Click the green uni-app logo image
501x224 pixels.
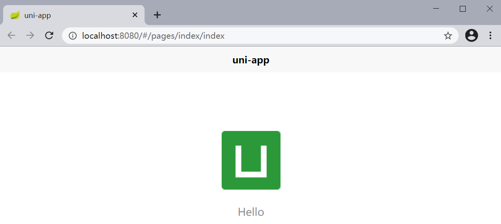click(251, 160)
